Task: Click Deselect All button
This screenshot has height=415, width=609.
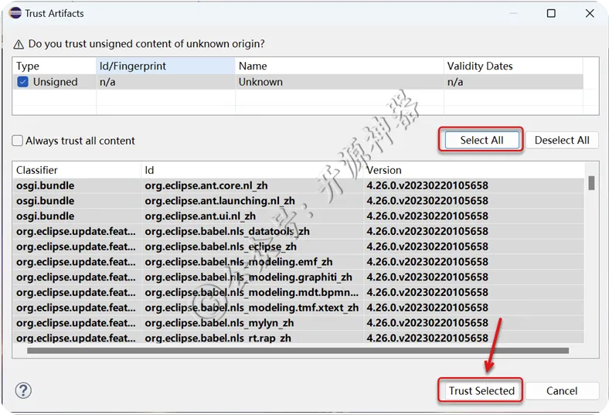Action: [562, 140]
